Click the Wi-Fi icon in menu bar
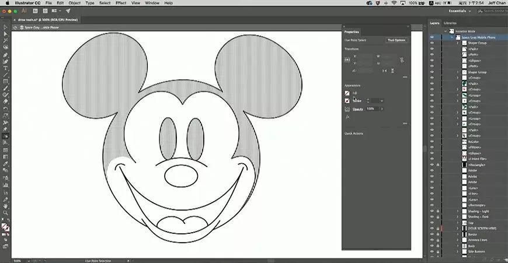Image resolution: width=508 pixels, height=263 pixels. tap(394, 3)
